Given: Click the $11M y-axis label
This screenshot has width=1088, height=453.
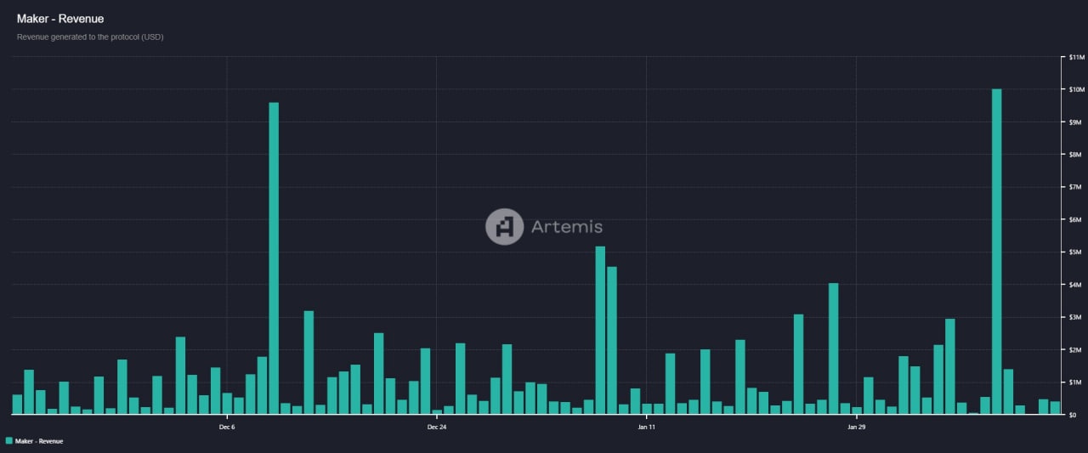Looking at the screenshot, I should pos(1075,57).
